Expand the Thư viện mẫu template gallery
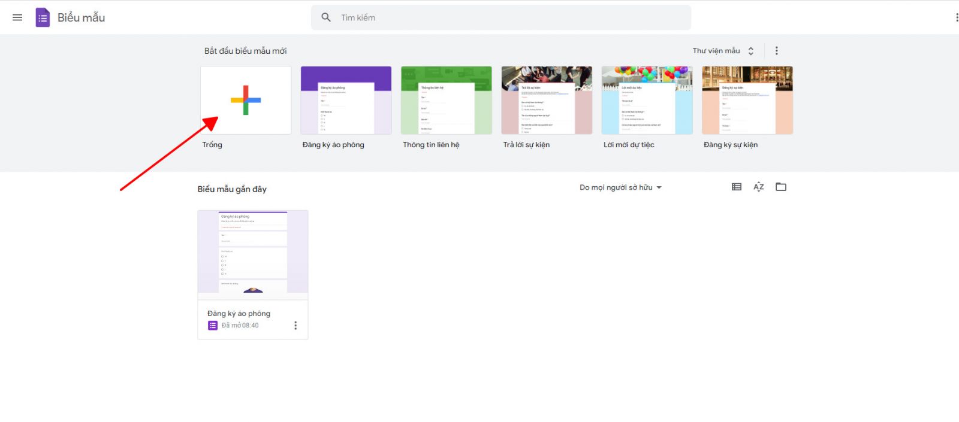Viewport: 959px width, 422px height. click(x=723, y=51)
